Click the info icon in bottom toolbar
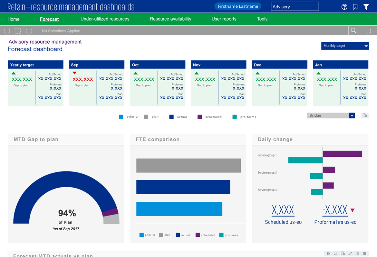This screenshot has height=257, width=377. click(x=328, y=253)
